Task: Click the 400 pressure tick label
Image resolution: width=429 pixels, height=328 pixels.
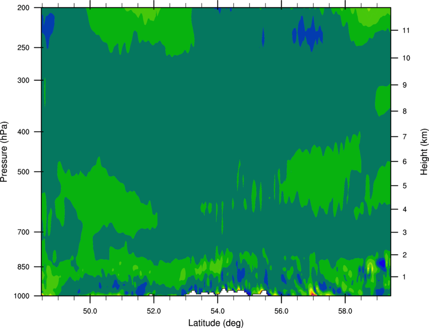Action: click(24, 132)
